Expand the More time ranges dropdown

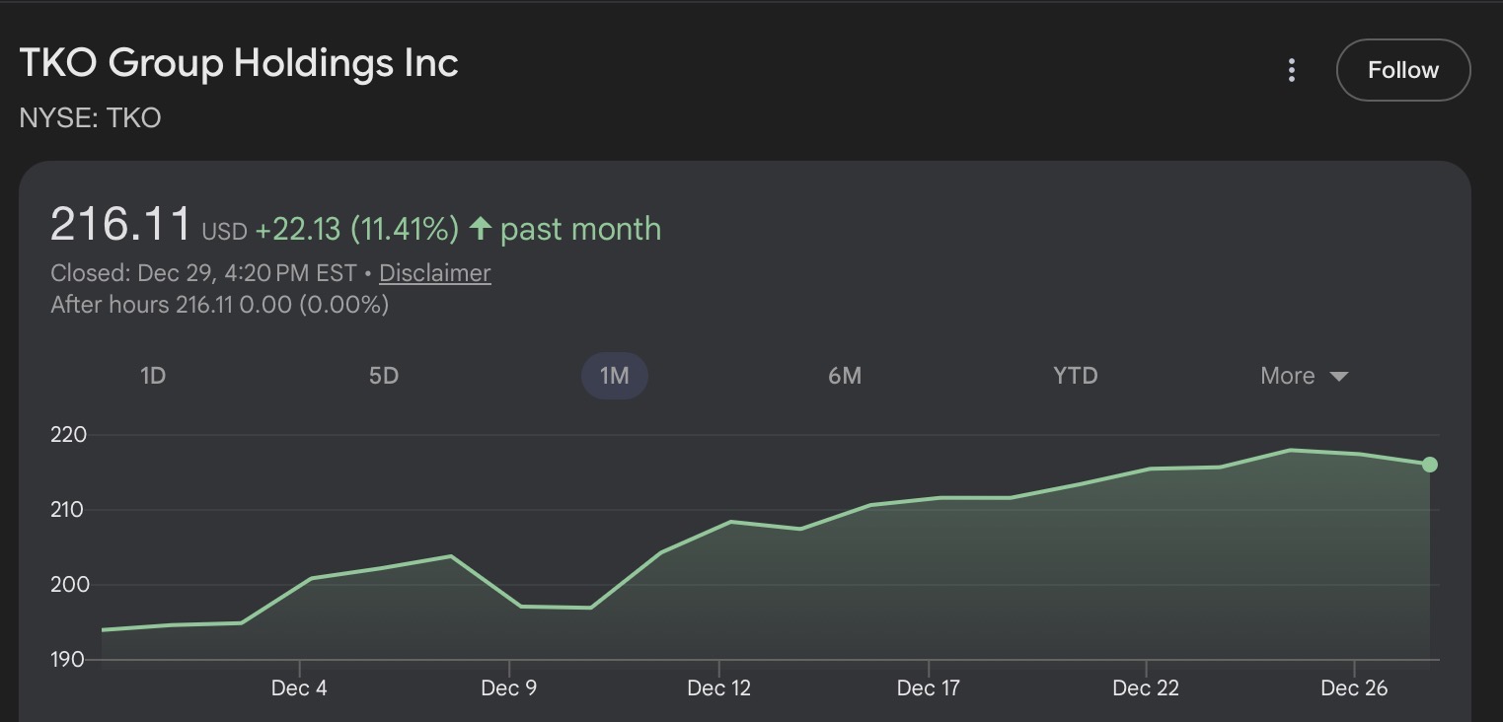(1303, 376)
